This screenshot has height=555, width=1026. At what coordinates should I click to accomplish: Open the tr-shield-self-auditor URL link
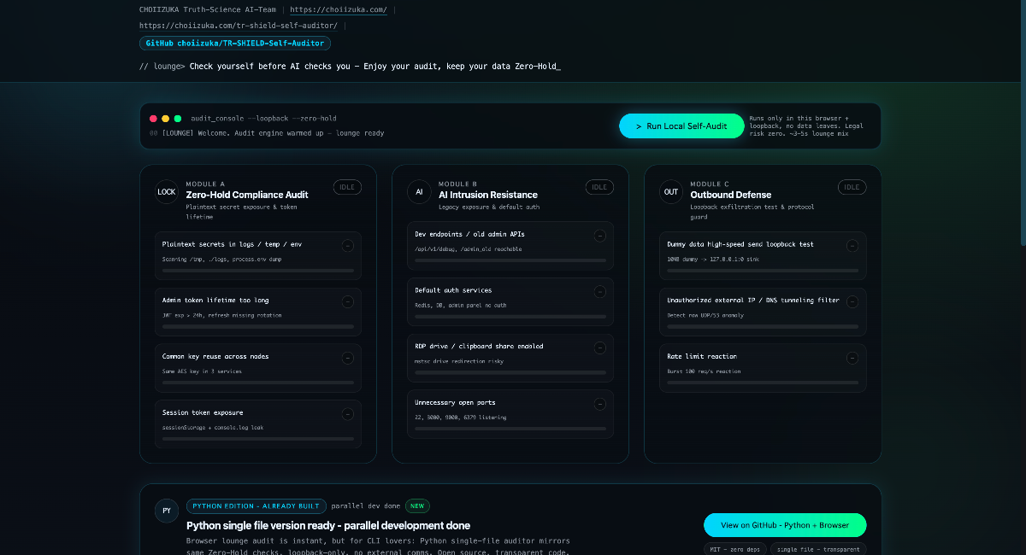tap(239, 26)
